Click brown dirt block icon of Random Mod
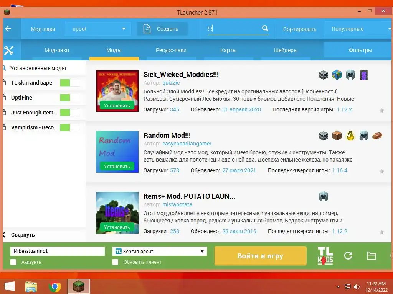Viewport: 393px width, 294px height. point(337,136)
